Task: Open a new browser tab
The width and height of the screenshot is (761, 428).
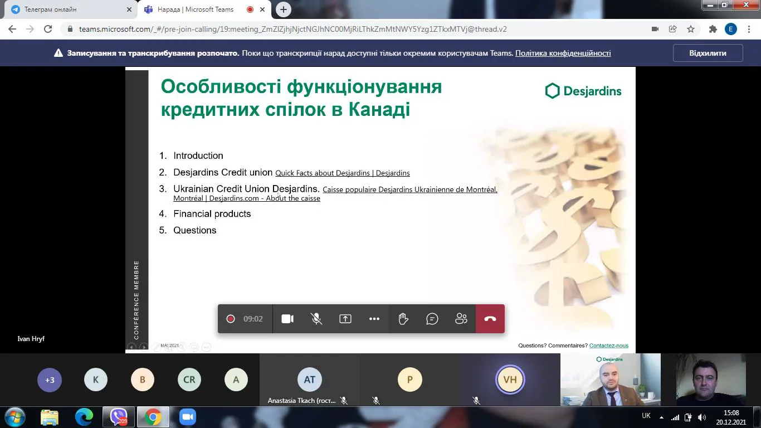Action: pos(284,9)
